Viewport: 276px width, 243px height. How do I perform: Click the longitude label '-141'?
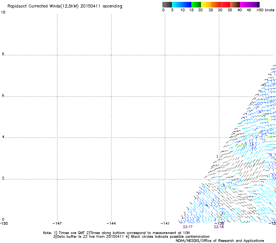coord(165,224)
